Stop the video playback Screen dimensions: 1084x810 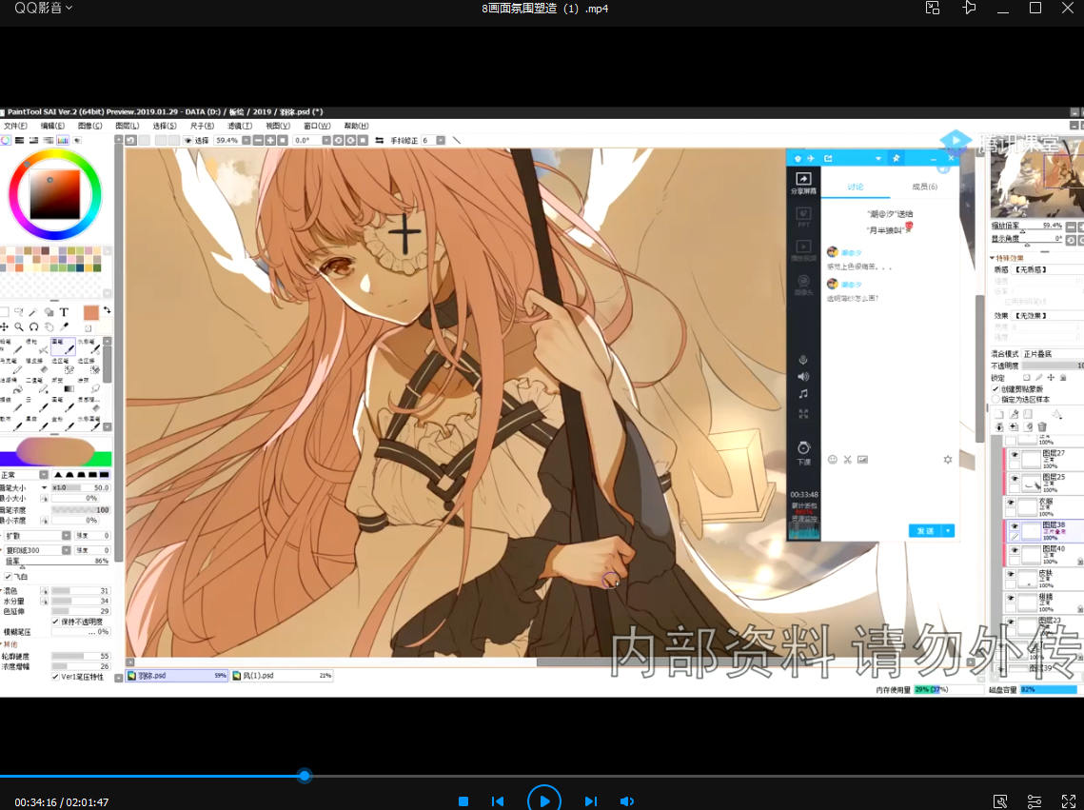(x=463, y=801)
